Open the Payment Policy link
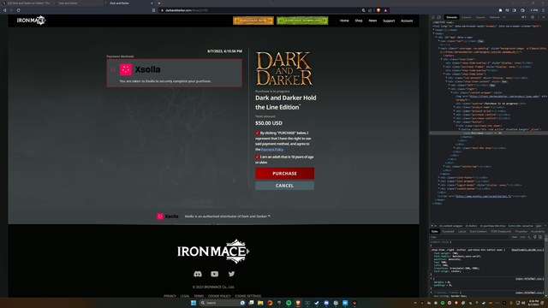The height and width of the screenshot is (308, 548). point(272,150)
